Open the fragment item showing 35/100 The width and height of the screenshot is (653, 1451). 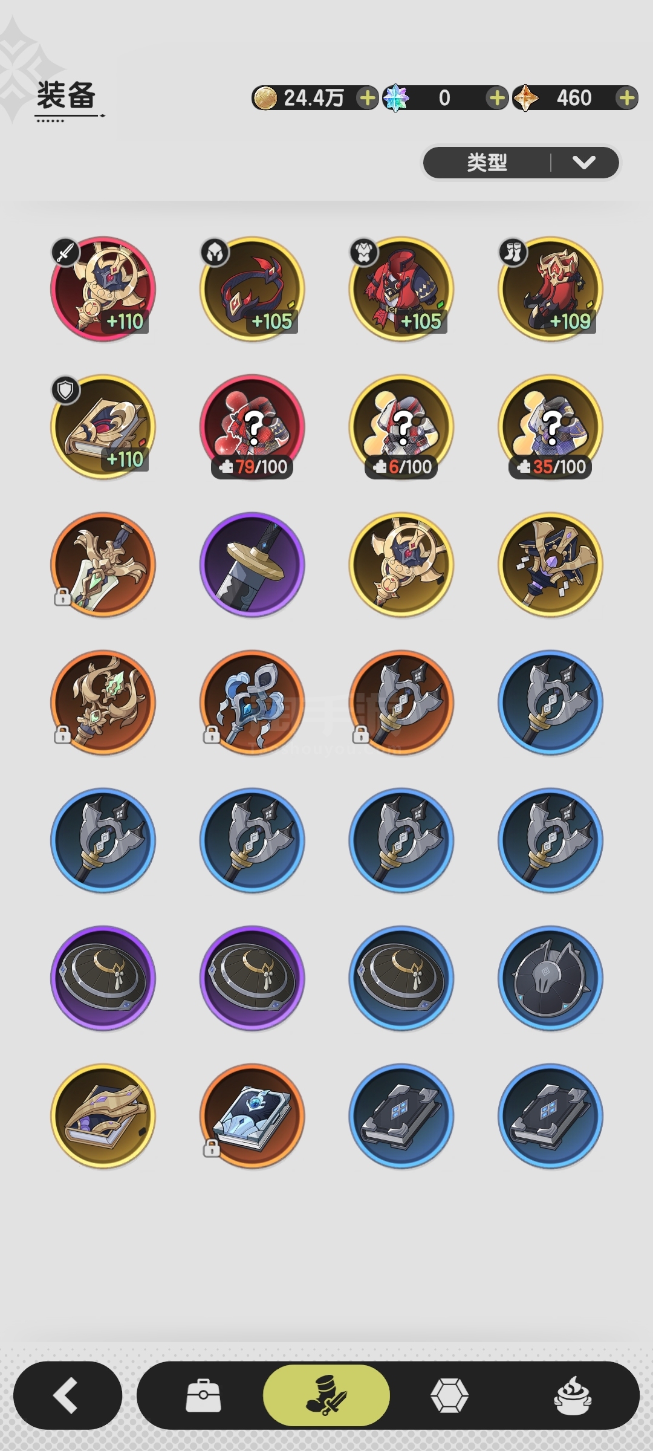click(x=550, y=427)
